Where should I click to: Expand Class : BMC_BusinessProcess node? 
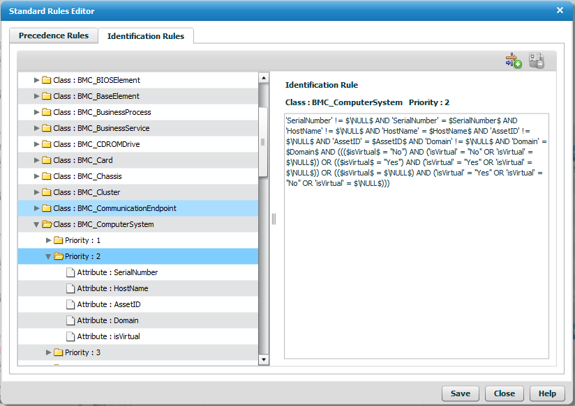(x=36, y=112)
